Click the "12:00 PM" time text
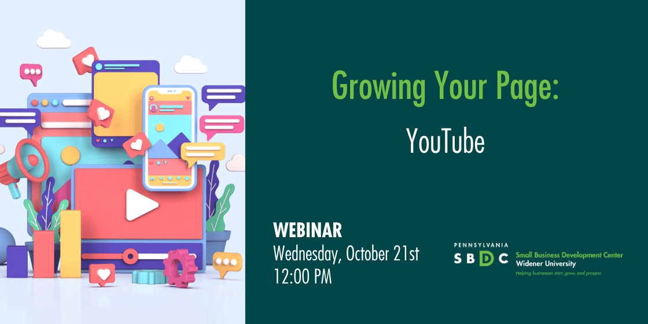 pos(303,277)
